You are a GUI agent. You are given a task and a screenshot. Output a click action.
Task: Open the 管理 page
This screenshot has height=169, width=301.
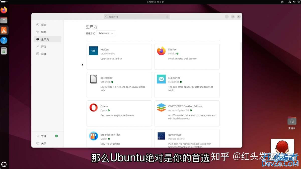tap(47, 136)
